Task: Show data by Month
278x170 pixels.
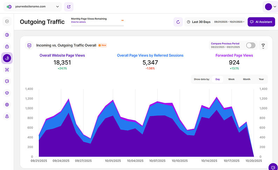Action: pos(247,79)
